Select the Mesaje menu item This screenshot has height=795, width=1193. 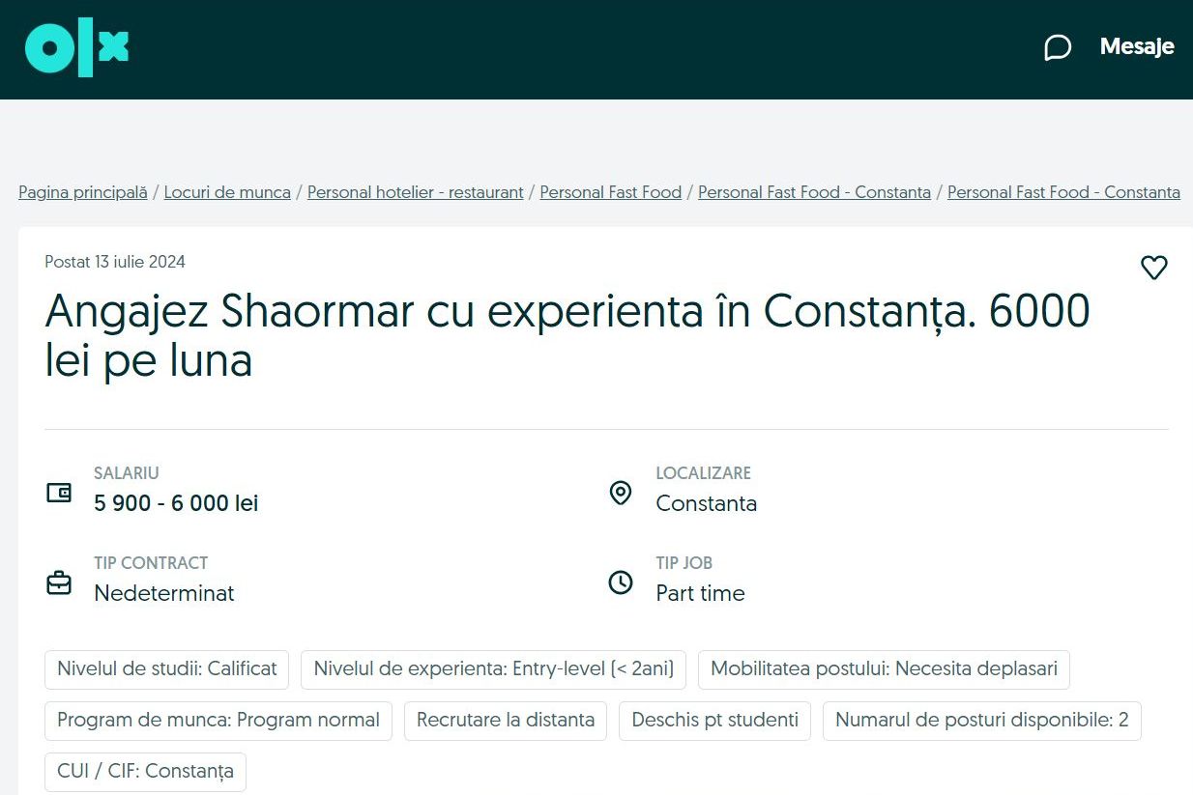point(1137,46)
